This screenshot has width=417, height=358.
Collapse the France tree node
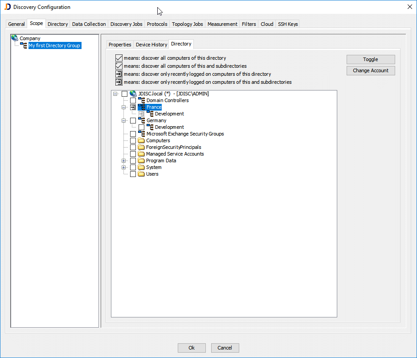[x=124, y=107]
